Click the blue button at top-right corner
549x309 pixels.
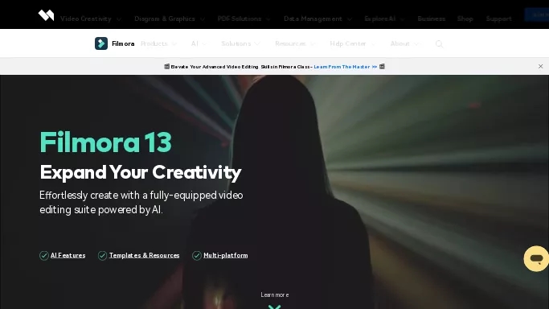coord(537,14)
